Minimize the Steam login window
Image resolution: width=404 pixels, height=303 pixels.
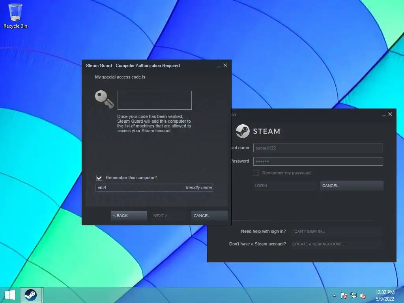tap(383, 115)
